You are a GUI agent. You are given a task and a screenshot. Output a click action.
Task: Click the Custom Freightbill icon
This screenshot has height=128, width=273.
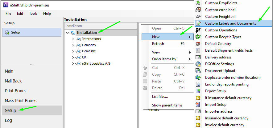[x=198, y=17]
